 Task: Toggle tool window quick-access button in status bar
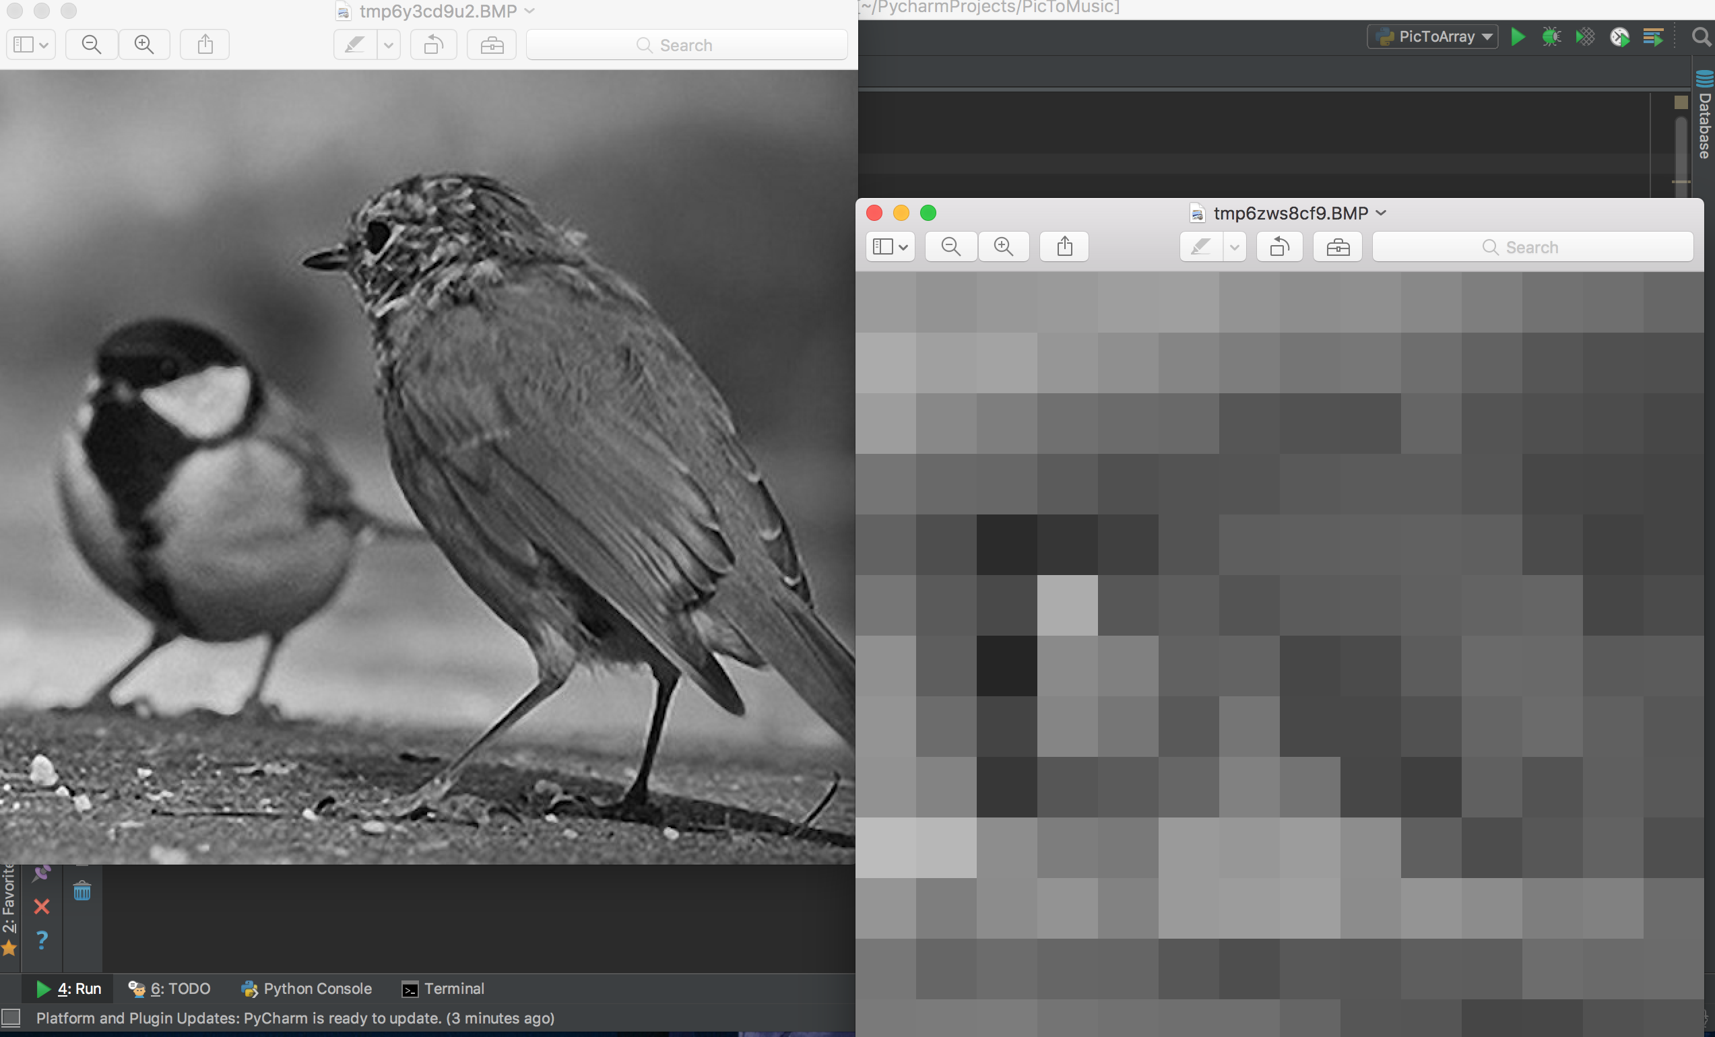[11, 1017]
